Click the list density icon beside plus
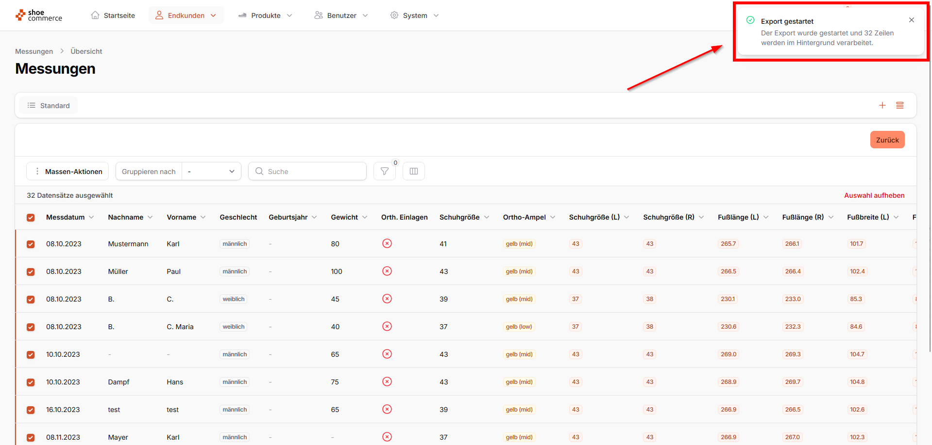 (899, 105)
